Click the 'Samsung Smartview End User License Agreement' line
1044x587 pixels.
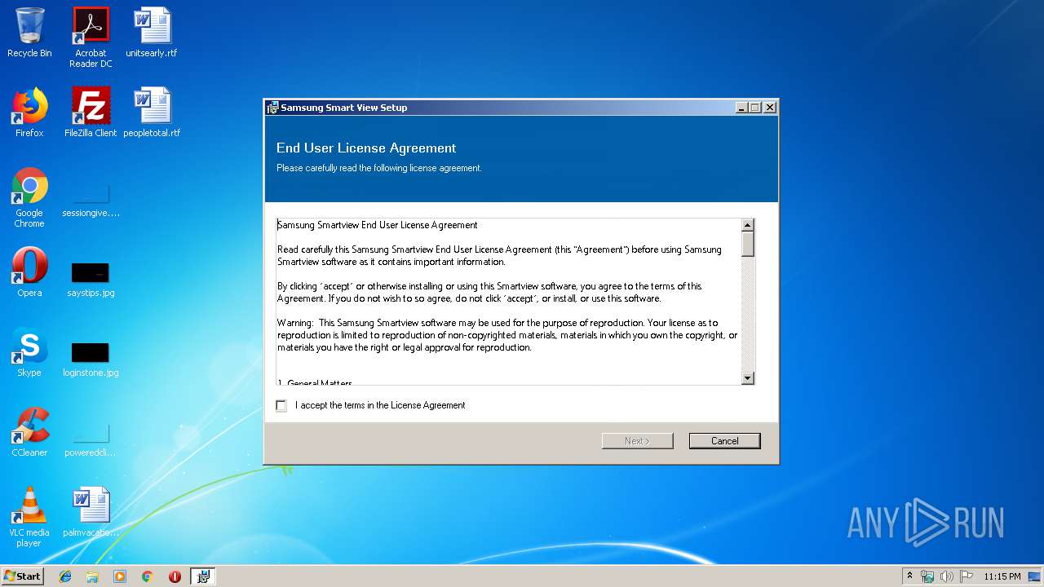coord(378,225)
